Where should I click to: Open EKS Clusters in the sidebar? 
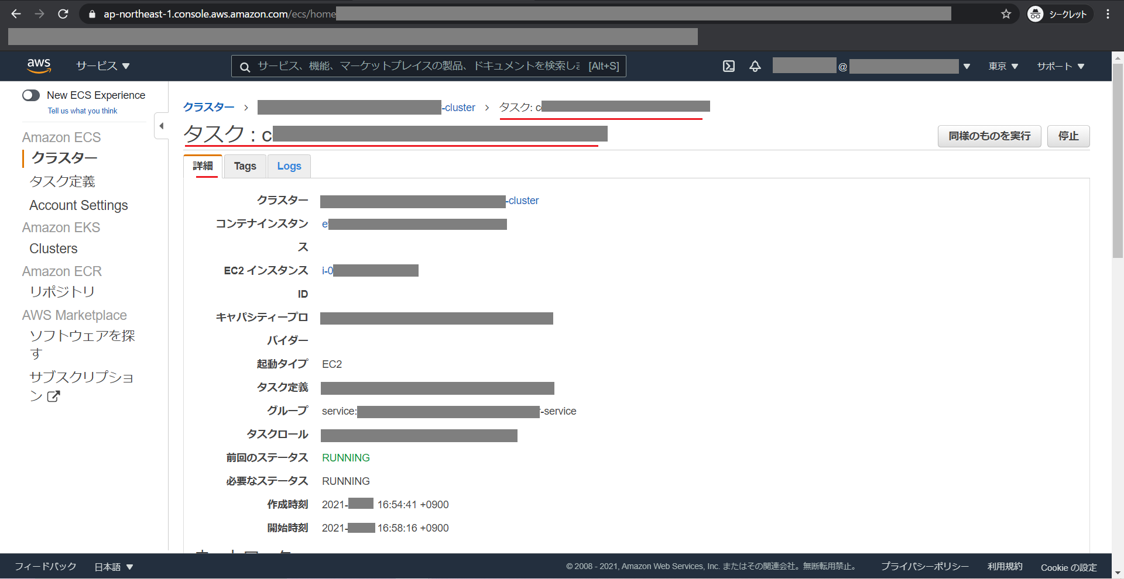(53, 249)
